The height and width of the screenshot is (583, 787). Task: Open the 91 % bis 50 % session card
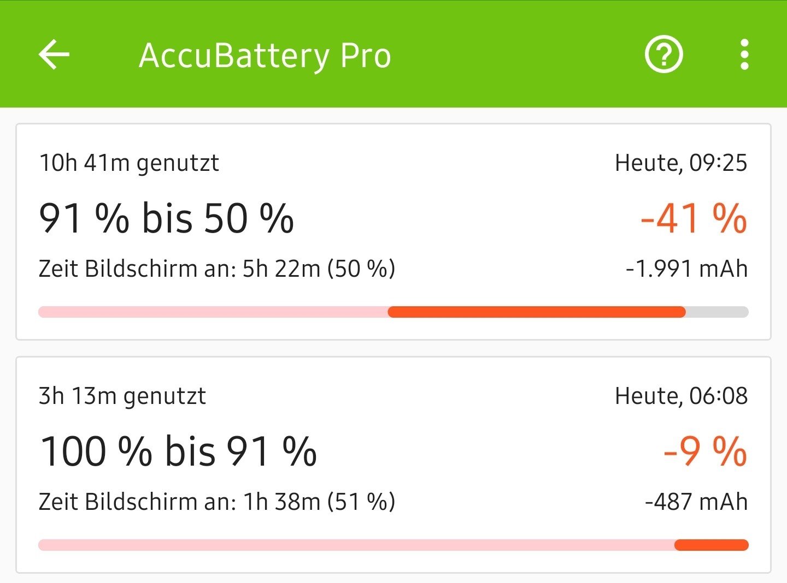point(393,232)
